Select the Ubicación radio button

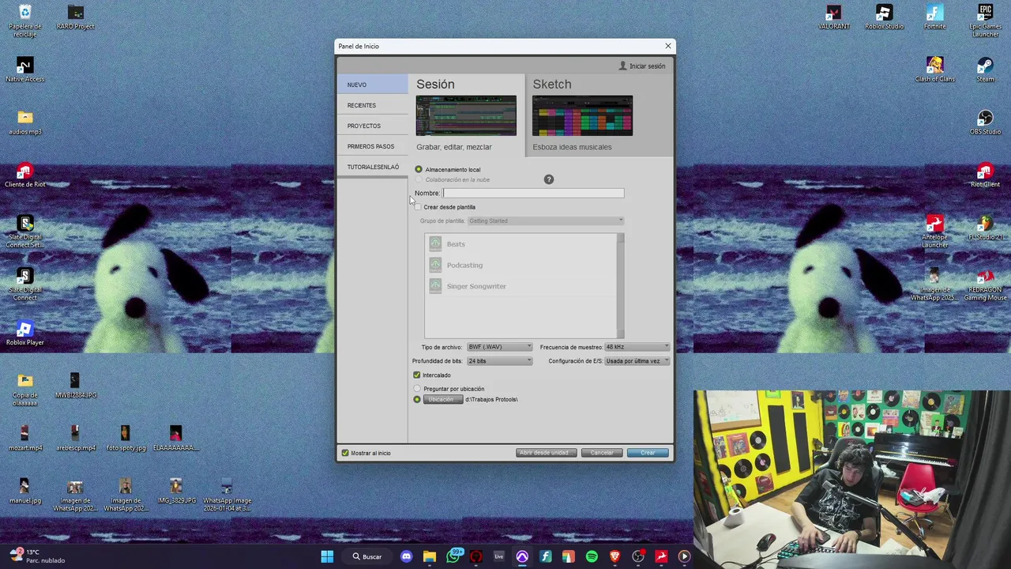coord(417,399)
